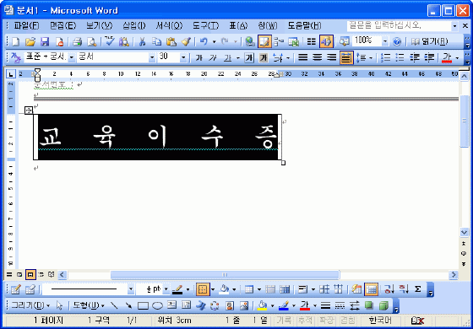This screenshot has height=329, width=473.
Task: Open the 편집(E) menu
Action: click(63, 26)
